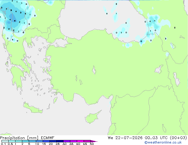Click the '(00+03)' forecast offset label

pyautogui.click(x=178, y=138)
